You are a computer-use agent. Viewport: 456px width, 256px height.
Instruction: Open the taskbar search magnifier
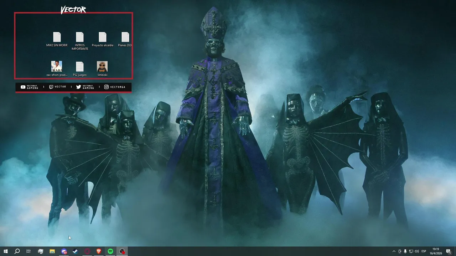17,251
